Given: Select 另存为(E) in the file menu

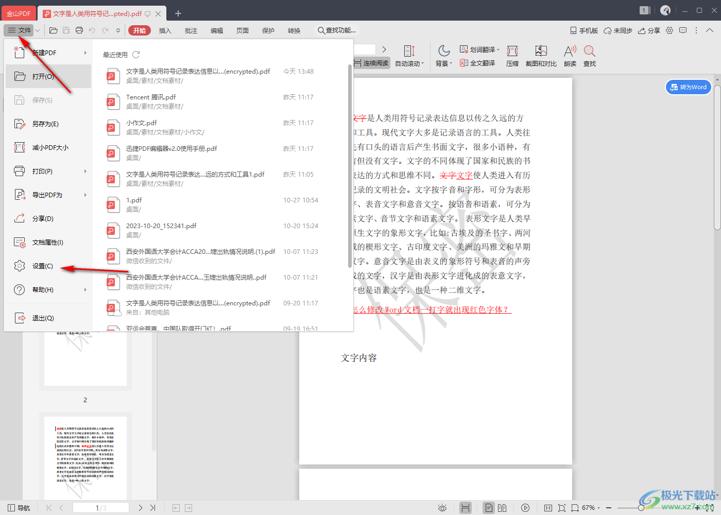Looking at the screenshot, I should [48, 124].
